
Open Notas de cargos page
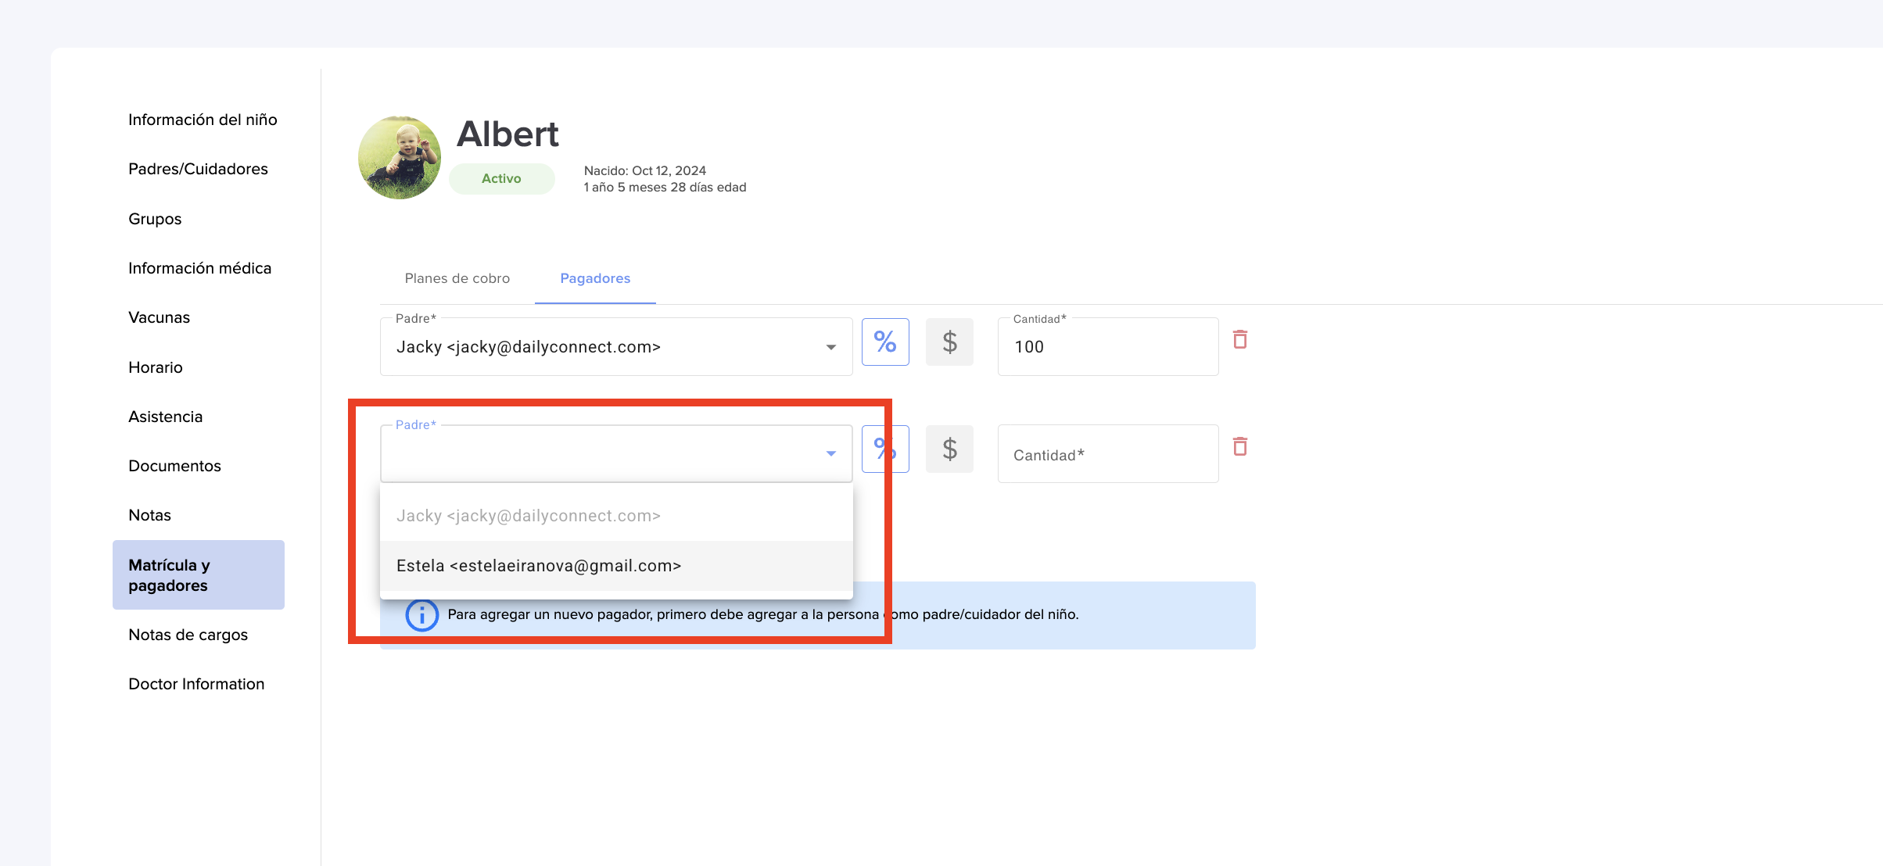tap(188, 635)
